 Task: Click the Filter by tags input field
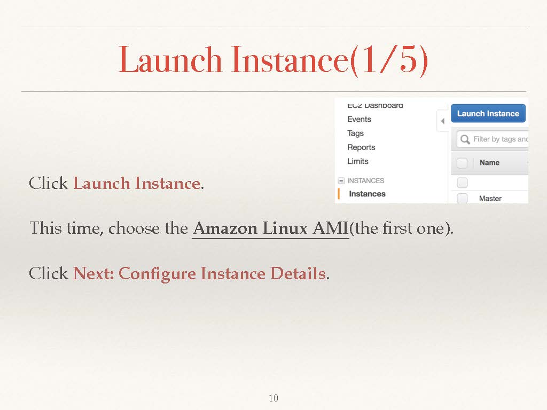(x=500, y=139)
